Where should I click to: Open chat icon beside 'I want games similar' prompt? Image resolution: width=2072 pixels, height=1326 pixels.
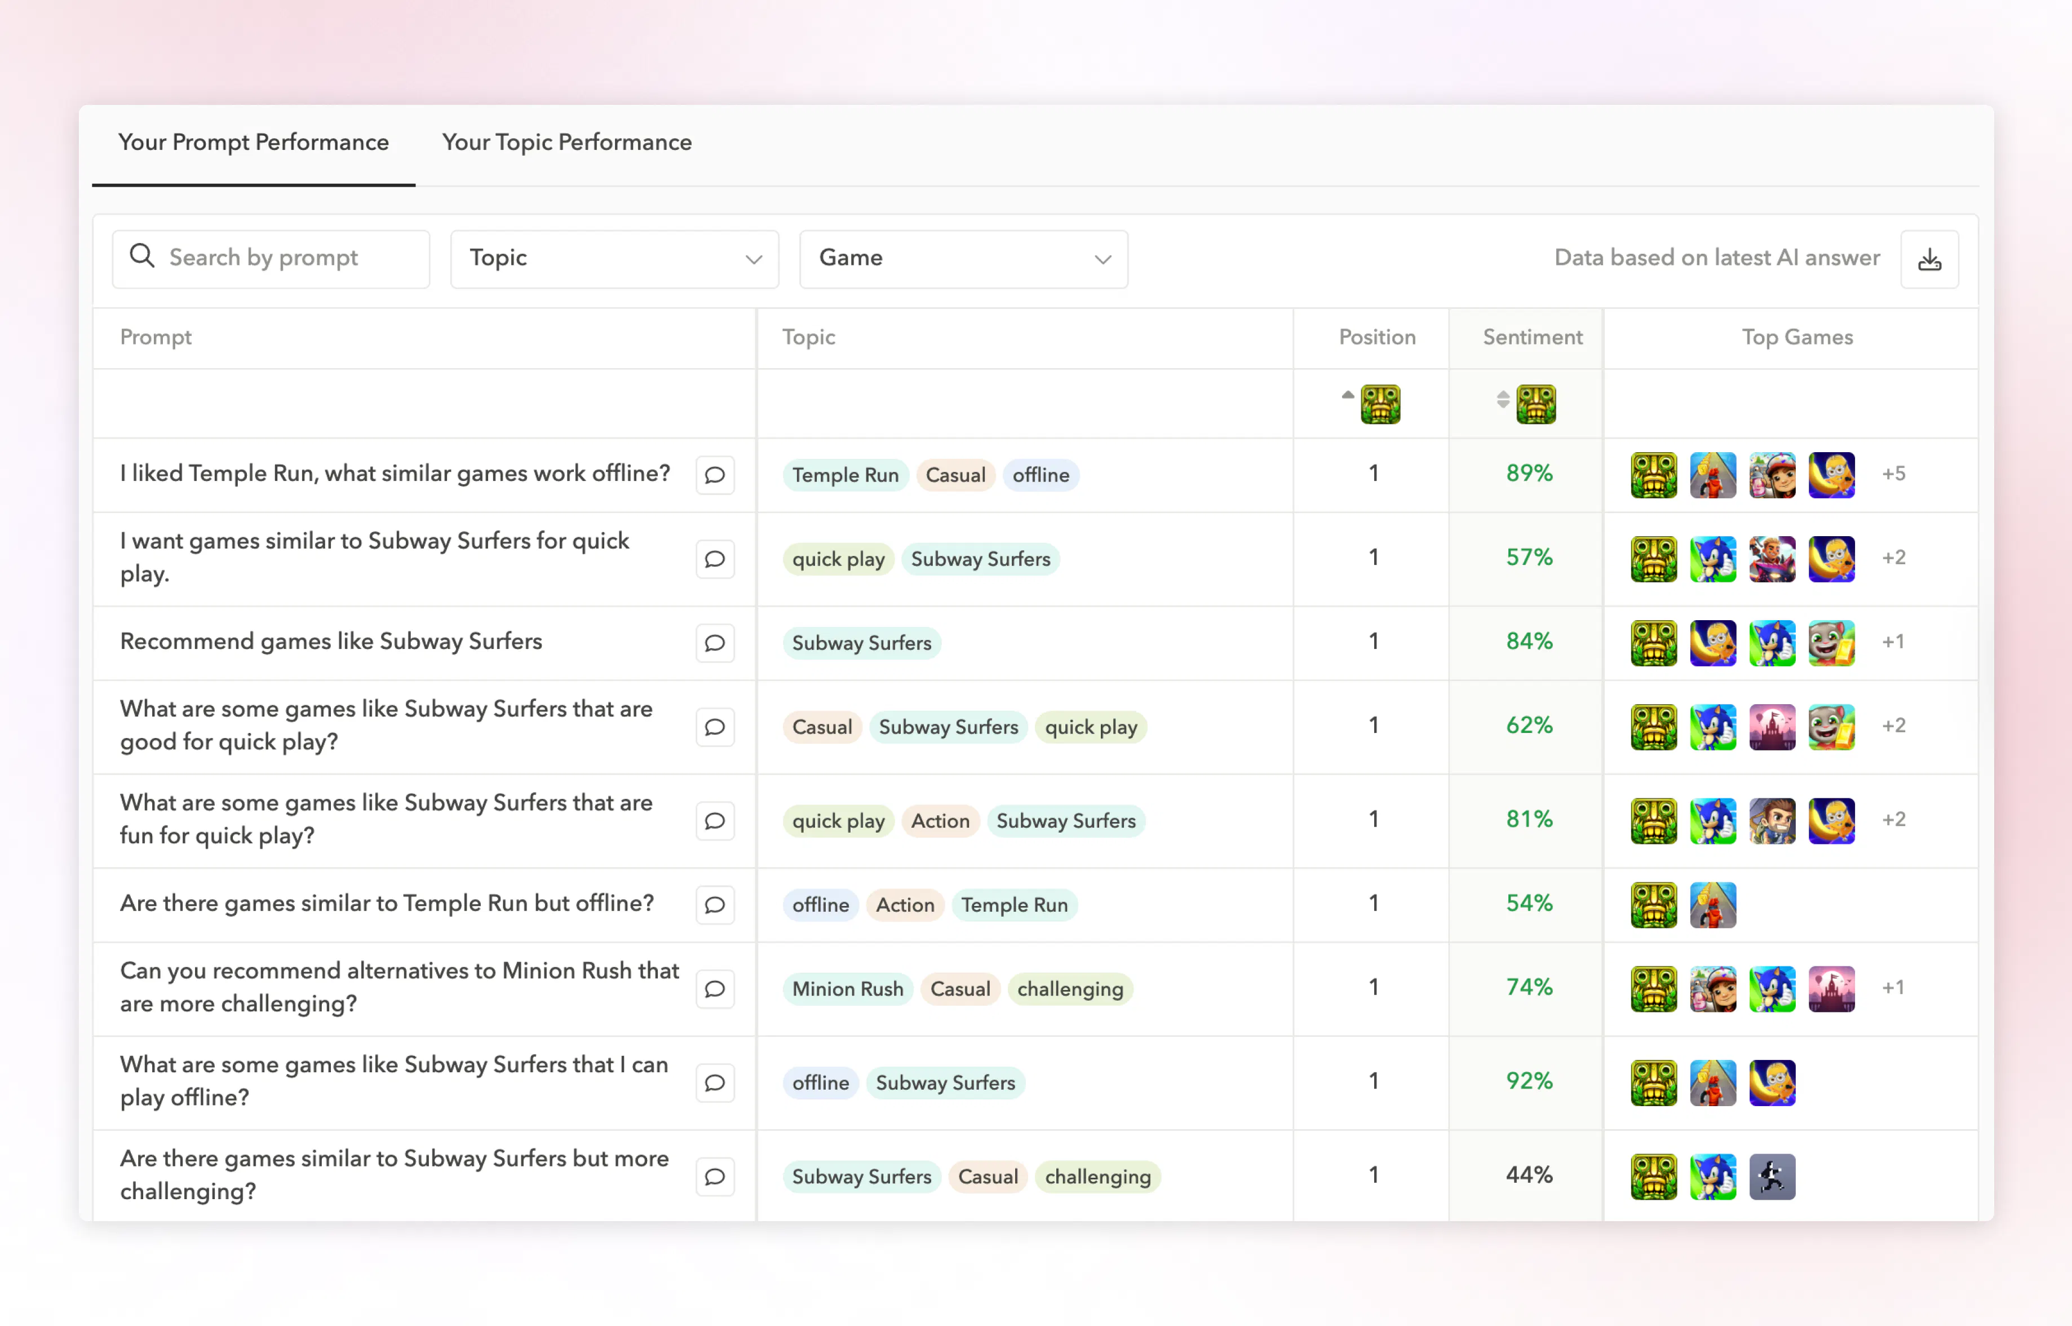click(x=715, y=559)
